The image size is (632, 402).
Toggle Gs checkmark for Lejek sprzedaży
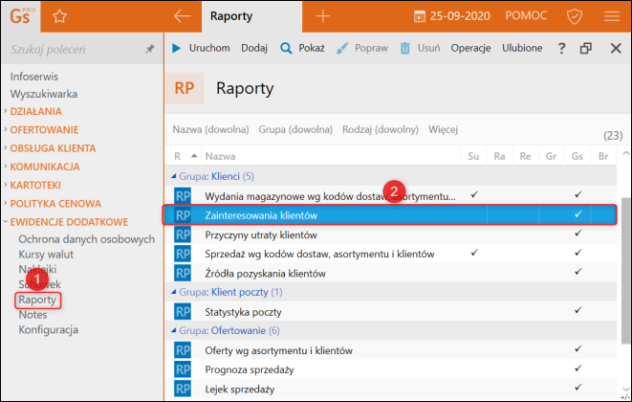[578, 387]
